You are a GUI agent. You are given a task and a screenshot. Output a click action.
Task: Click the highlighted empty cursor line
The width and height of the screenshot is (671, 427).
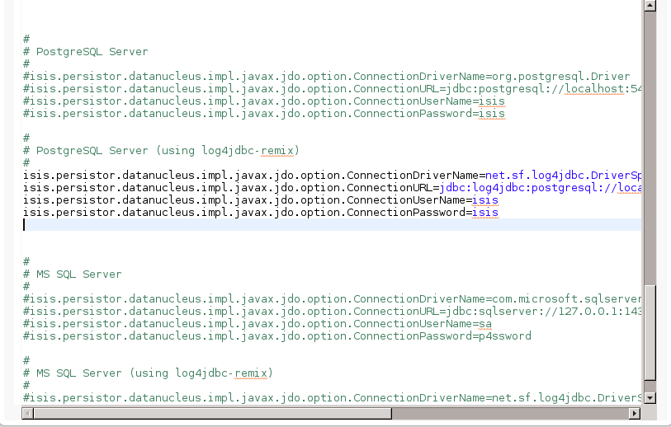point(332,225)
